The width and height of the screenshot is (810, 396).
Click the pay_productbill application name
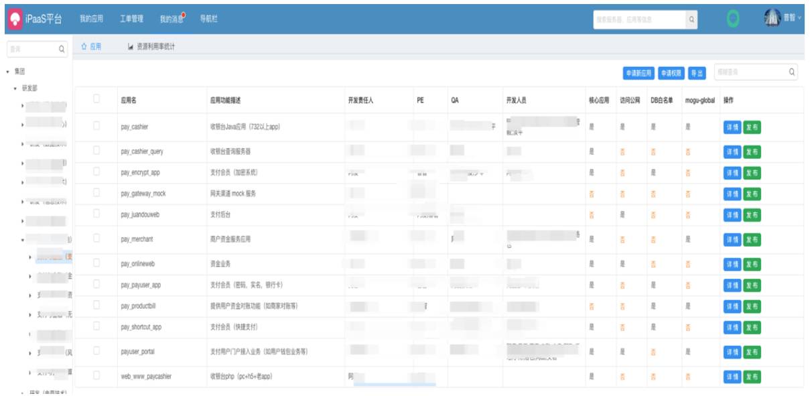click(x=139, y=306)
